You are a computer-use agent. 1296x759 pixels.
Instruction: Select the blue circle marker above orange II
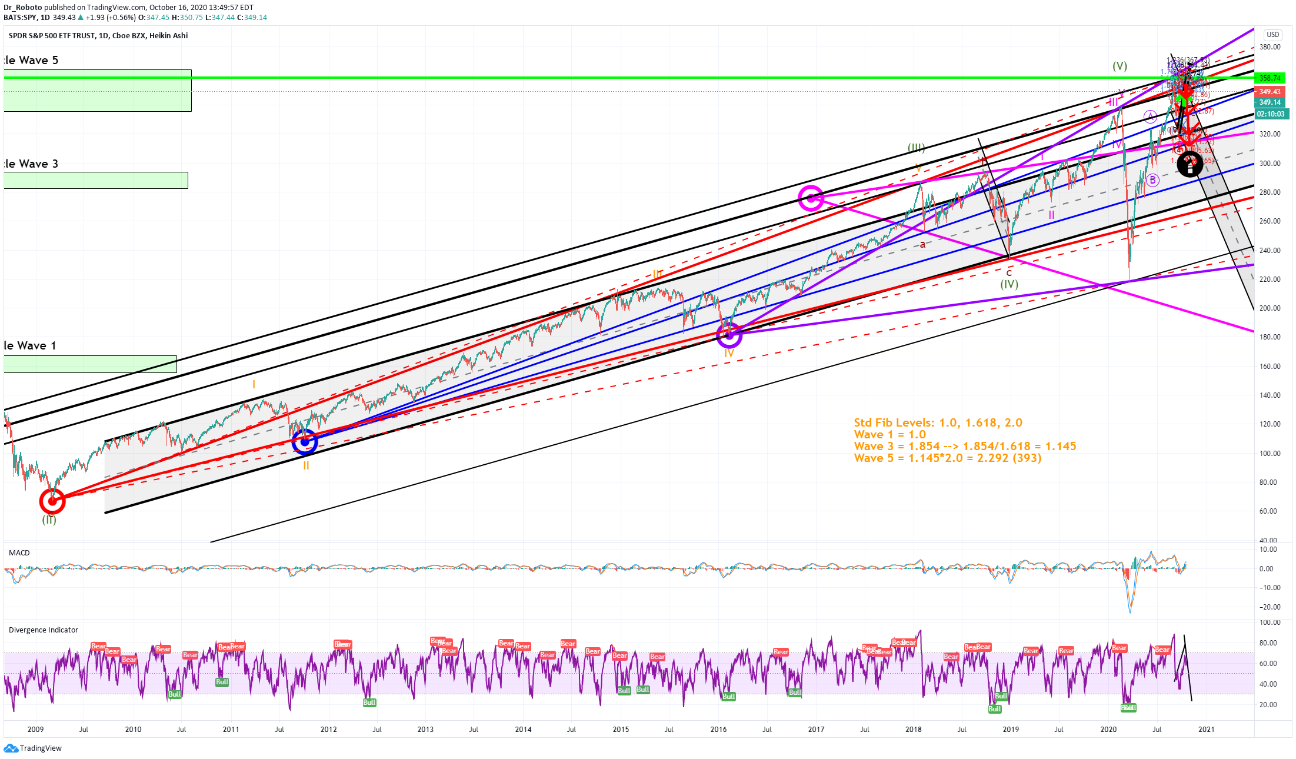coord(305,441)
